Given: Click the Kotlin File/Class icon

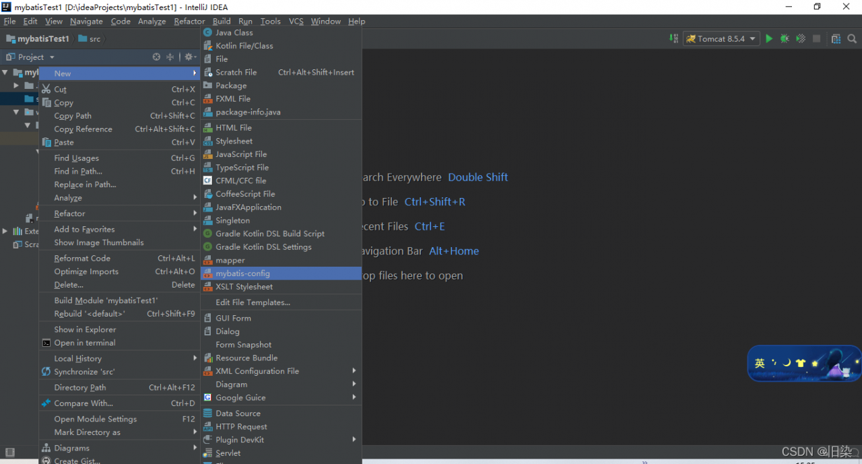Looking at the screenshot, I should [208, 46].
